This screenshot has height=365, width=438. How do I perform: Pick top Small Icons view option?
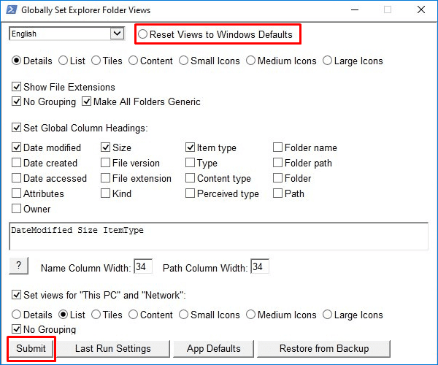[183, 61]
